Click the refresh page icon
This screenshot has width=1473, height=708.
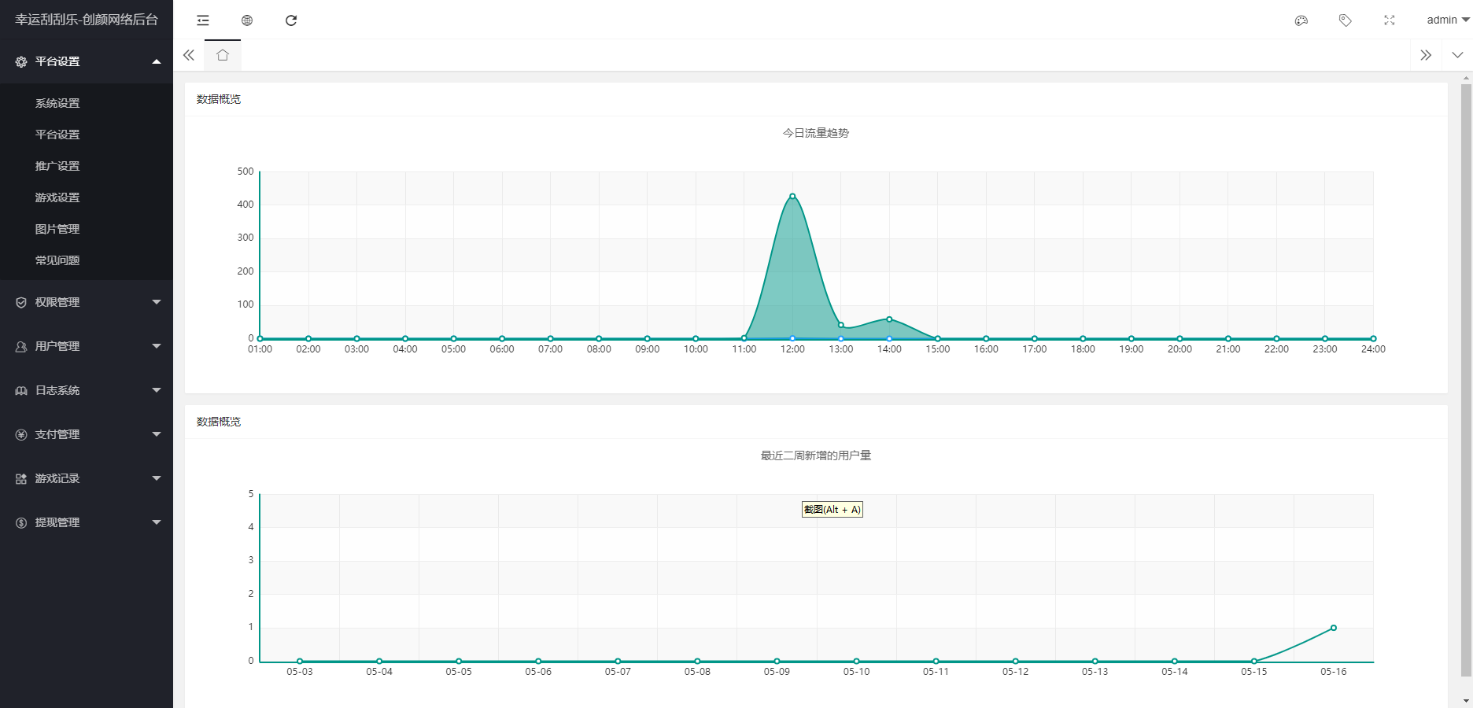pyautogui.click(x=291, y=20)
